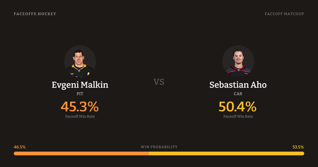Click Faceoff Win Rate label under 45.3%

click(x=80, y=116)
